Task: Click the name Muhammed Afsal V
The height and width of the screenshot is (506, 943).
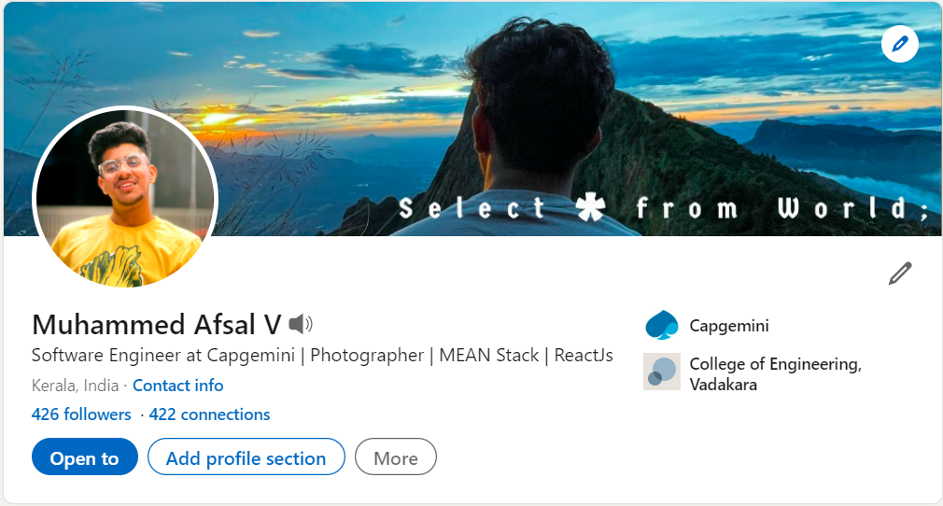Action: [x=156, y=325]
